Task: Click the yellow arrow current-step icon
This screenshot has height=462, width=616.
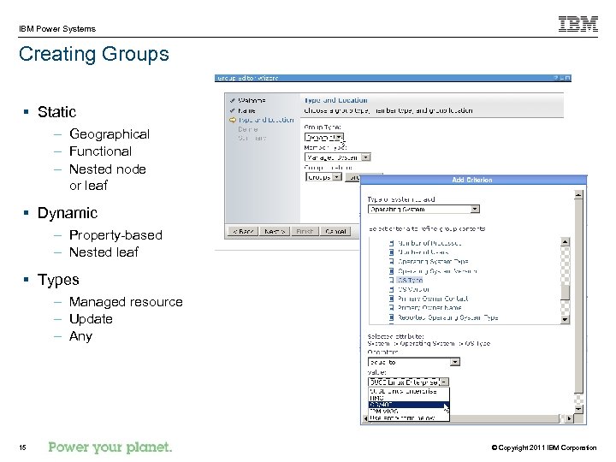Action: pyautogui.click(x=233, y=120)
